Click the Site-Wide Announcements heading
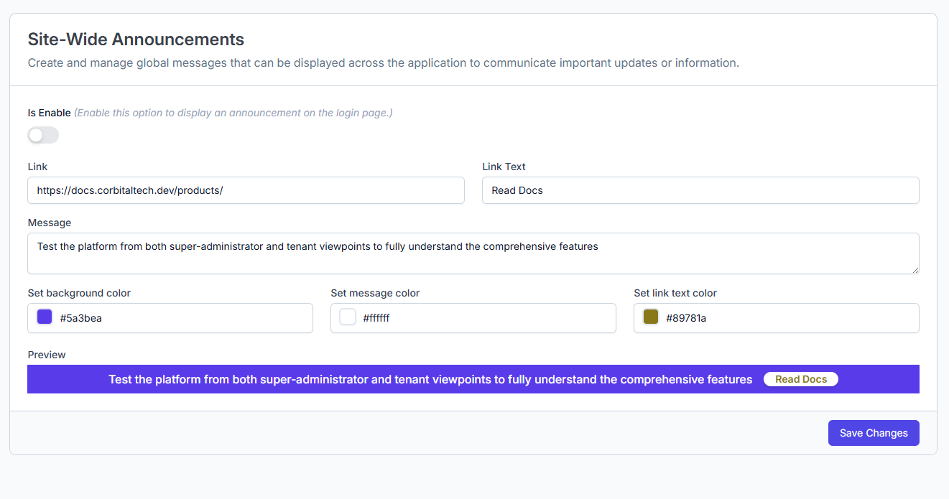Image resolution: width=949 pixels, height=499 pixels. coord(136,39)
